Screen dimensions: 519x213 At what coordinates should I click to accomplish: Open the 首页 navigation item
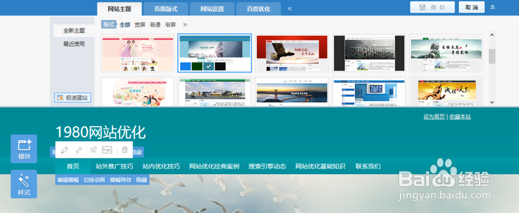click(x=73, y=166)
